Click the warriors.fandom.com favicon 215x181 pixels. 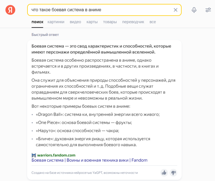click(34, 155)
